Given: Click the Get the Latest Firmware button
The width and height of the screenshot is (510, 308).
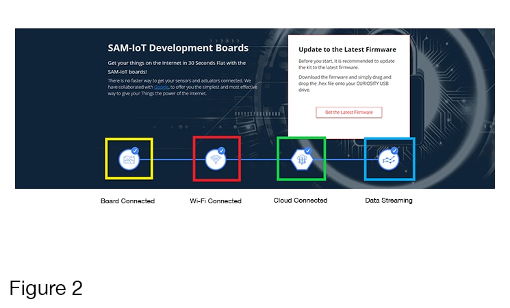Looking at the screenshot, I should 348,112.
